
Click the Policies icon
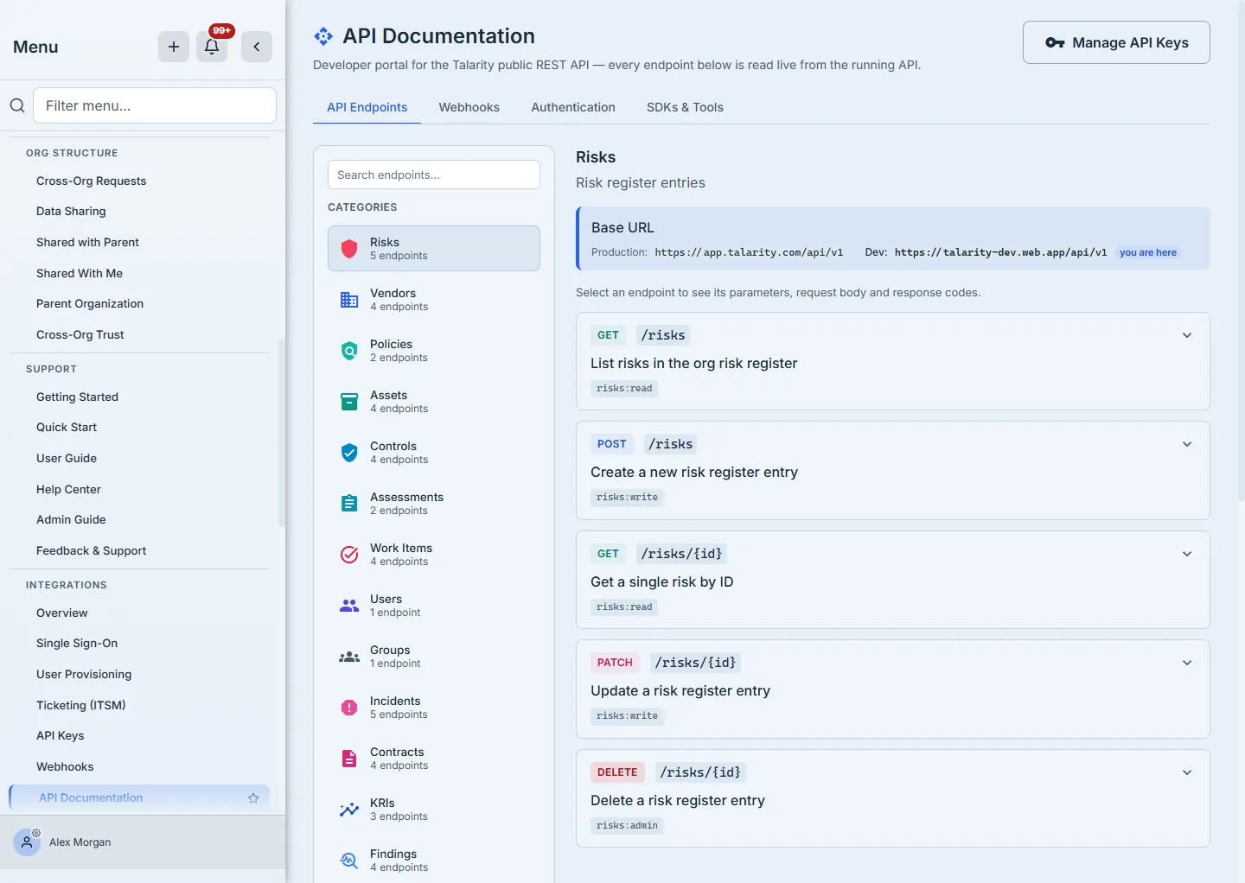349,351
